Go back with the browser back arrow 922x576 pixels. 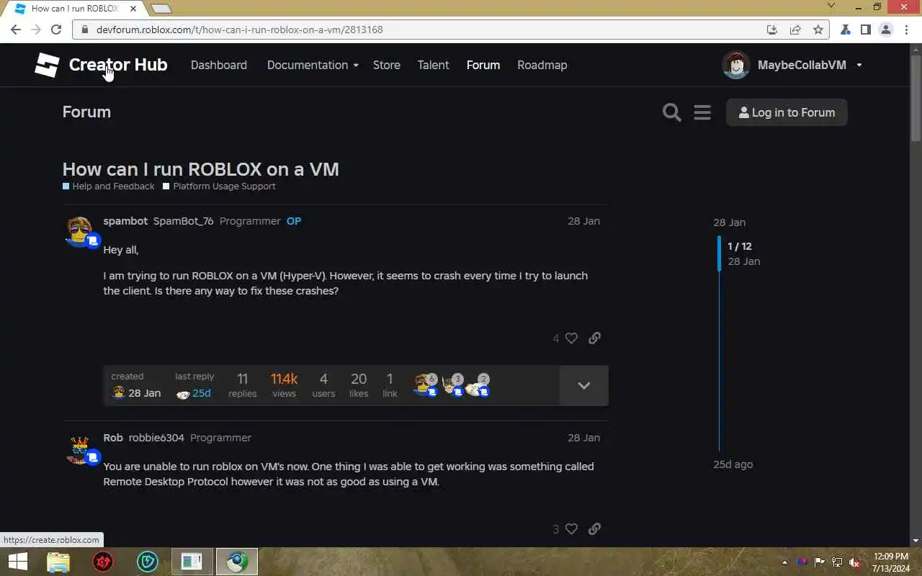(x=16, y=30)
